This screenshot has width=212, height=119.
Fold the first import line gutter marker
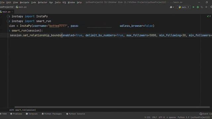(8, 16)
